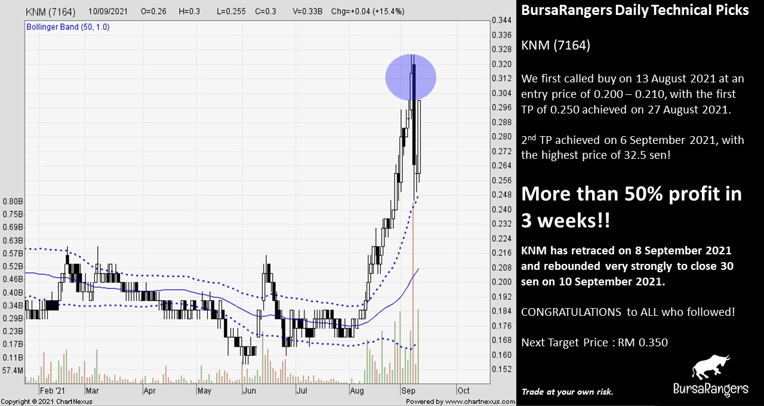Click the 0.248 price axis label
Viewport: 764px width, 406px height.
coord(501,195)
